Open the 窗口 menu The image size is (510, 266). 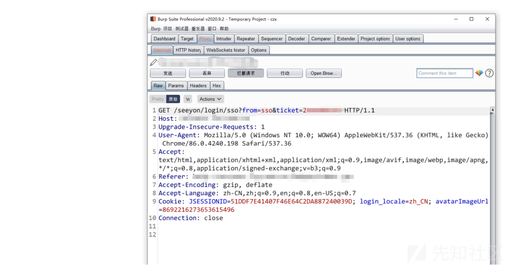click(x=212, y=29)
